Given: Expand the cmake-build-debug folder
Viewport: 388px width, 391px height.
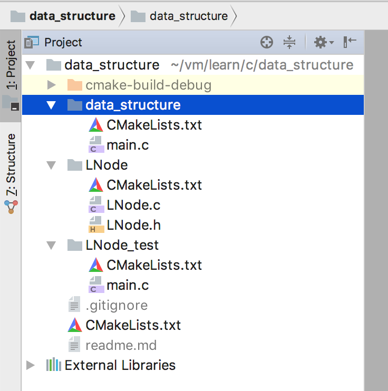Looking at the screenshot, I should 52,85.
